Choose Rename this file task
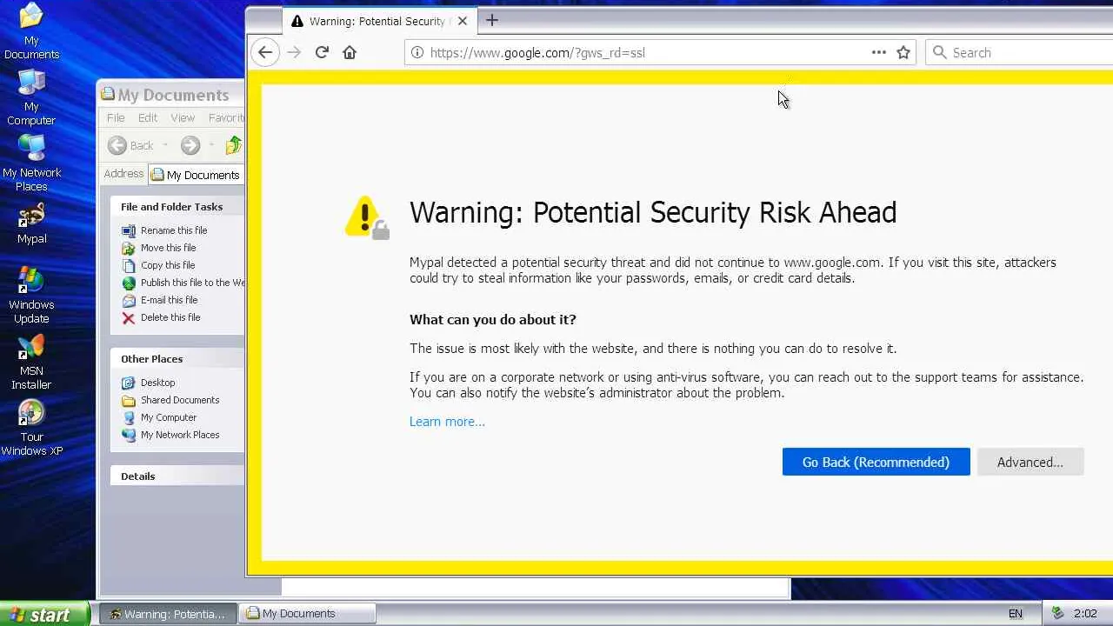Image resolution: width=1113 pixels, height=626 pixels. click(x=174, y=230)
